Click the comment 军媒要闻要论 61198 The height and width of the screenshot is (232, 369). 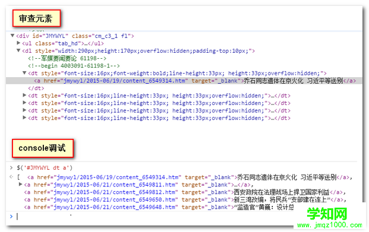[67, 58]
